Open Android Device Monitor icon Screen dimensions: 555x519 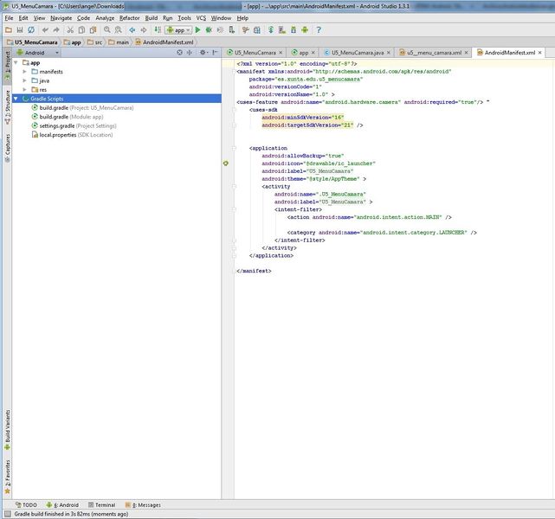[x=305, y=30]
